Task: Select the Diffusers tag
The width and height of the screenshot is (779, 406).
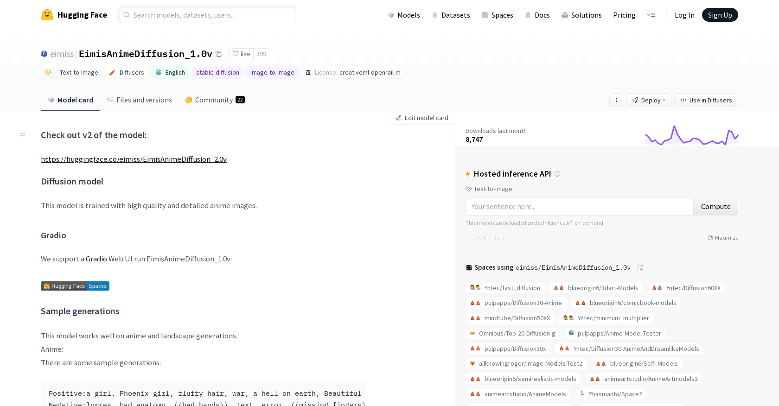Action: (x=127, y=72)
